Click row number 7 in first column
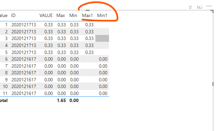Image resolution: width=219 pixels, height=131 pixels. 6,66
